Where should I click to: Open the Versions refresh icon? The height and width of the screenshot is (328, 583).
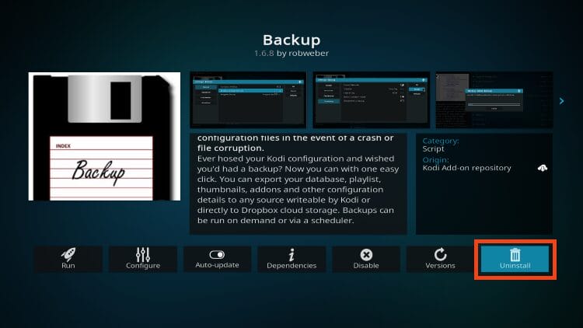pyautogui.click(x=440, y=254)
